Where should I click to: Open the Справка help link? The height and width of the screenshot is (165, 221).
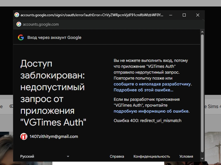117,156
